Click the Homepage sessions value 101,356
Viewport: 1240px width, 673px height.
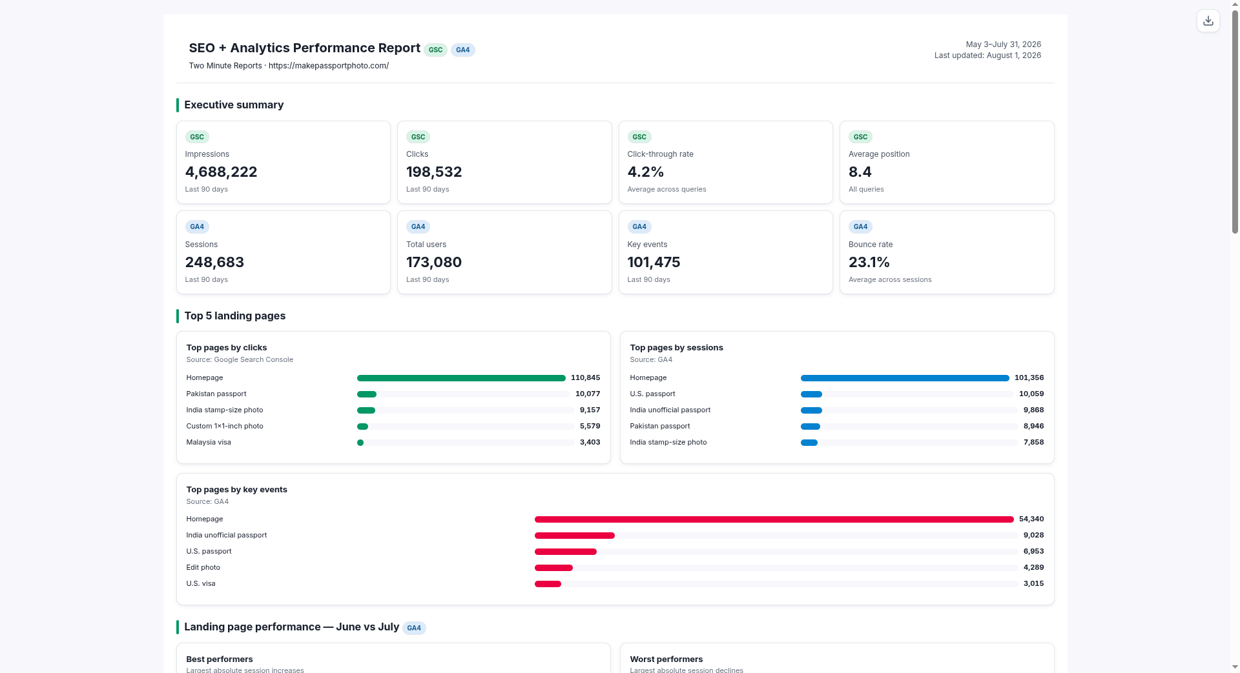pyautogui.click(x=1029, y=378)
